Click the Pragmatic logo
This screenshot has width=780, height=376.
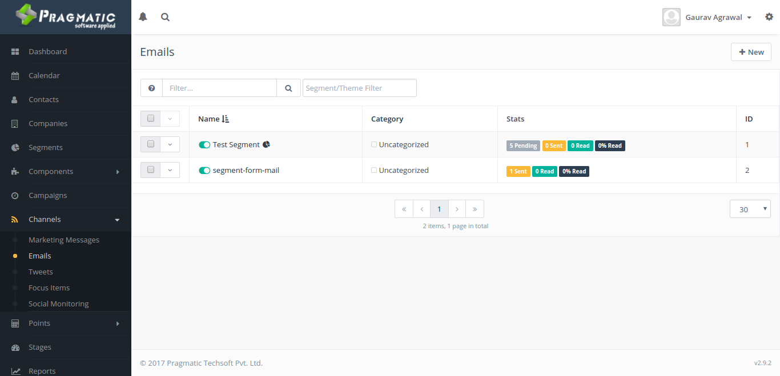[66, 17]
